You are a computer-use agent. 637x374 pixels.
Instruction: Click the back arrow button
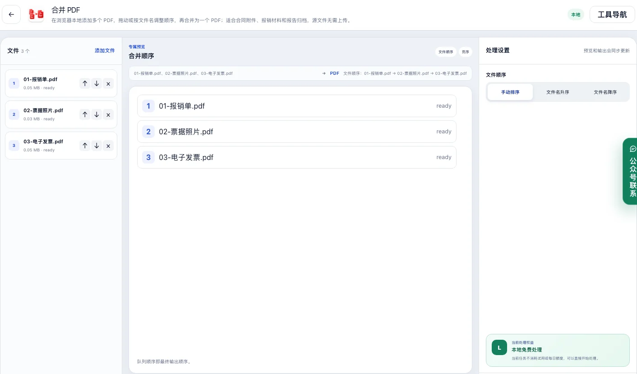[11, 14]
